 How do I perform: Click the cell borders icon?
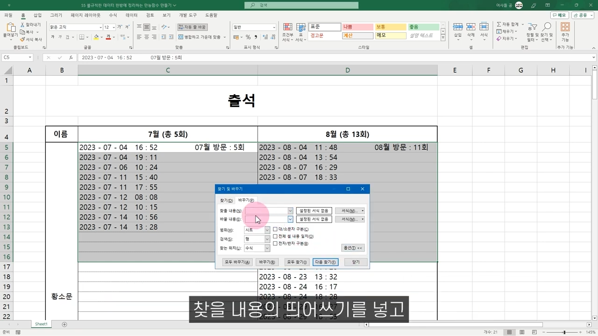(x=81, y=37)
